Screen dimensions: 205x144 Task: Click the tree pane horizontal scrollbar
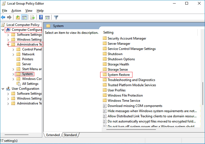pyautogui.click(x=16, y=135)
